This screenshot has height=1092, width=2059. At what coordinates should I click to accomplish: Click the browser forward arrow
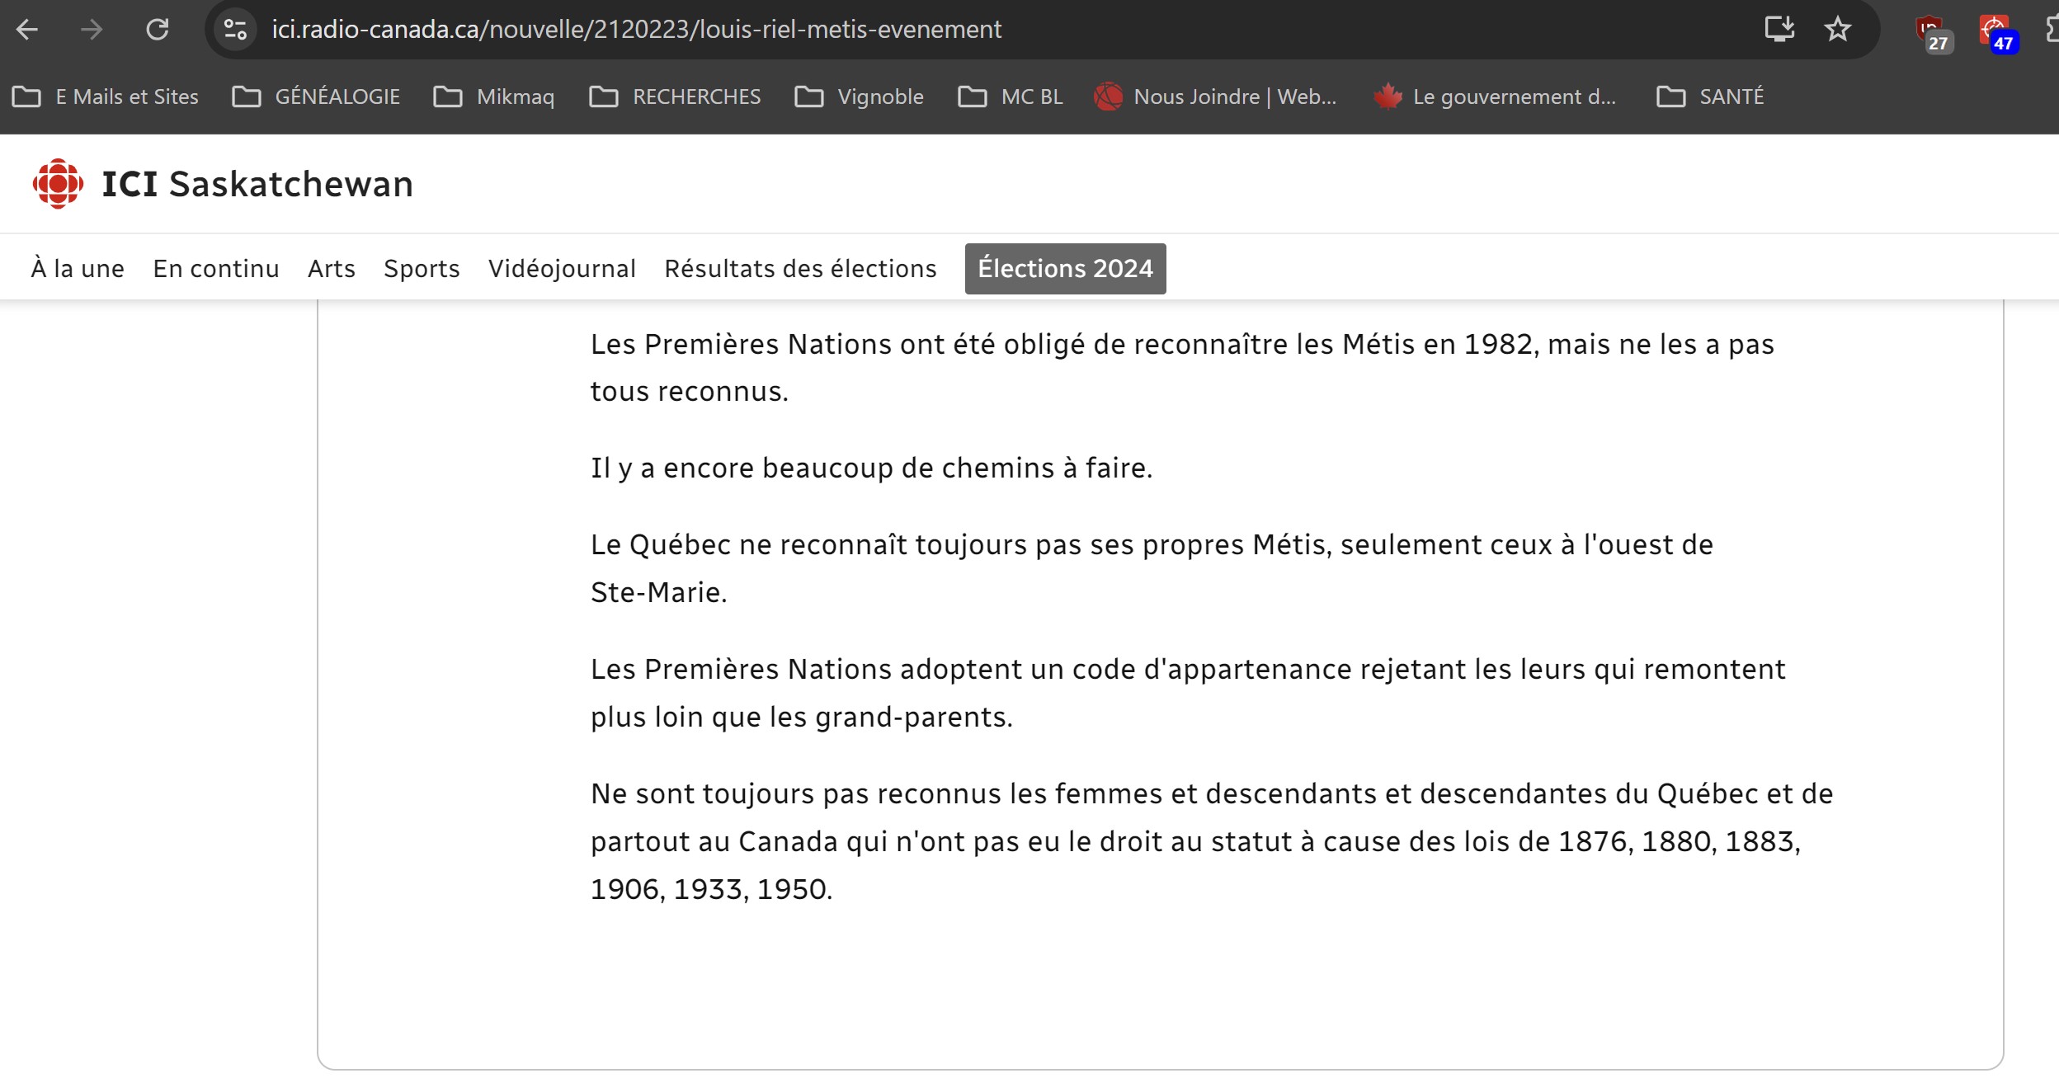92,30
